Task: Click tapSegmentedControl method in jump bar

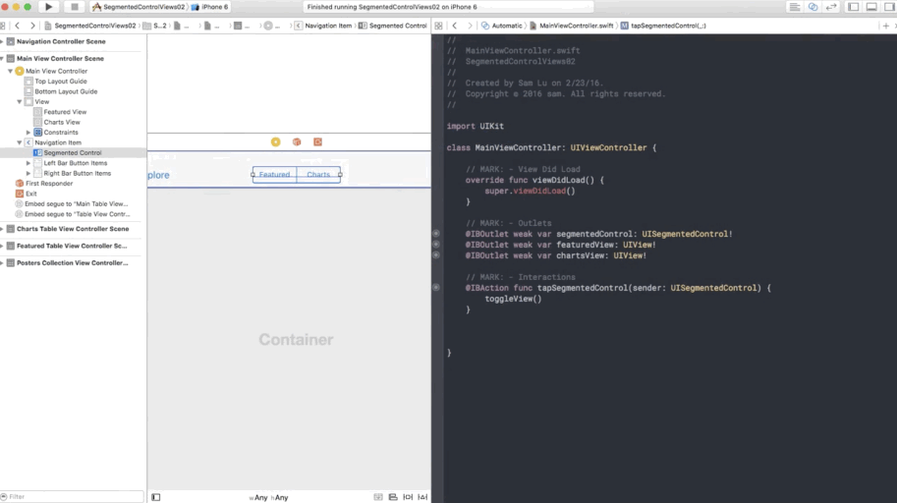Action: click(x=663, y=26)
